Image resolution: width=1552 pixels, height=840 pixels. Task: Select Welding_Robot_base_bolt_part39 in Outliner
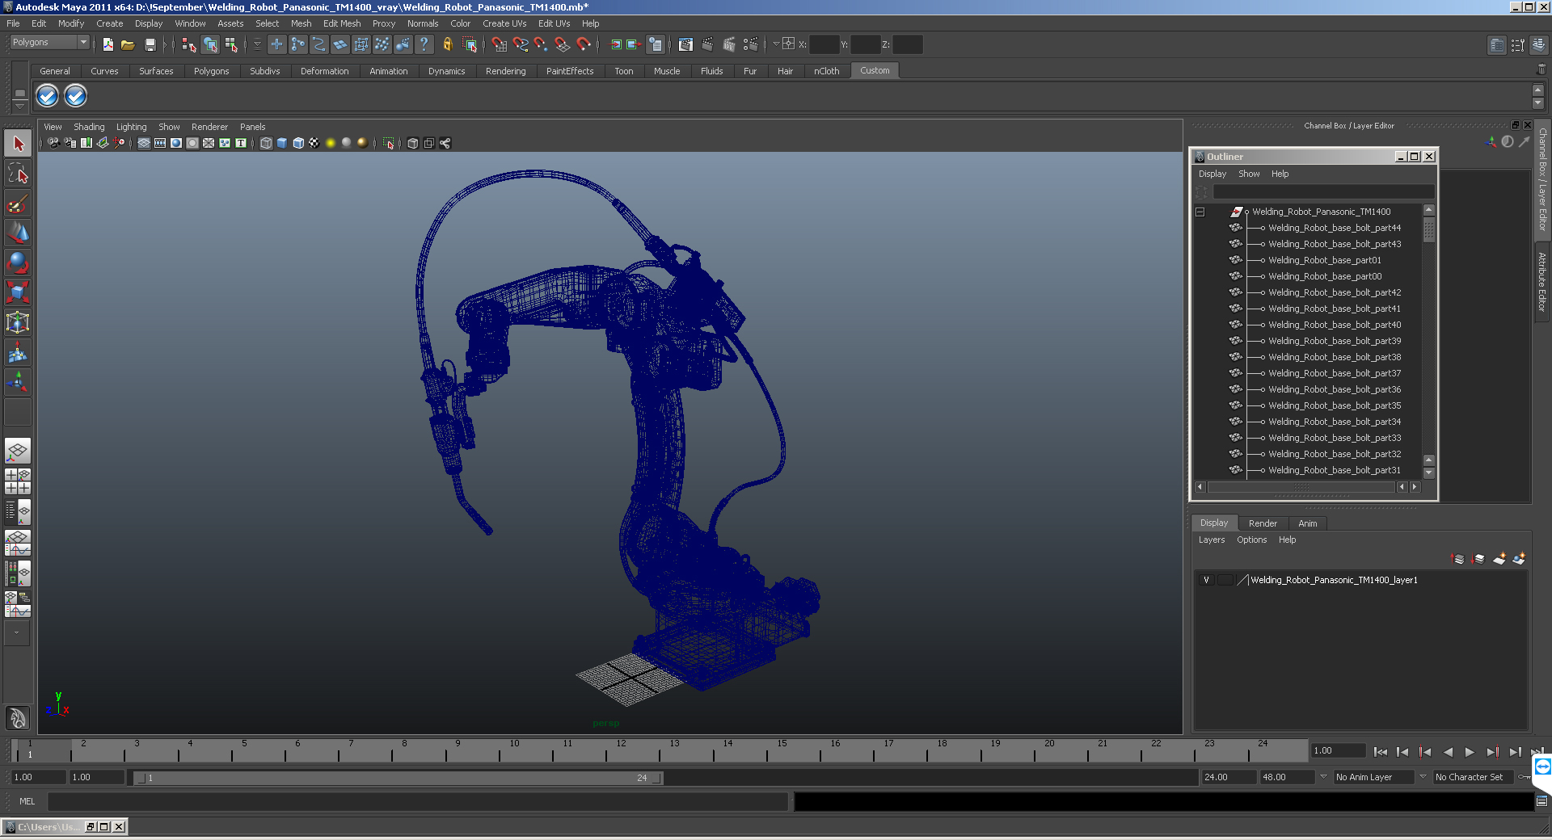coord(1334,341)
